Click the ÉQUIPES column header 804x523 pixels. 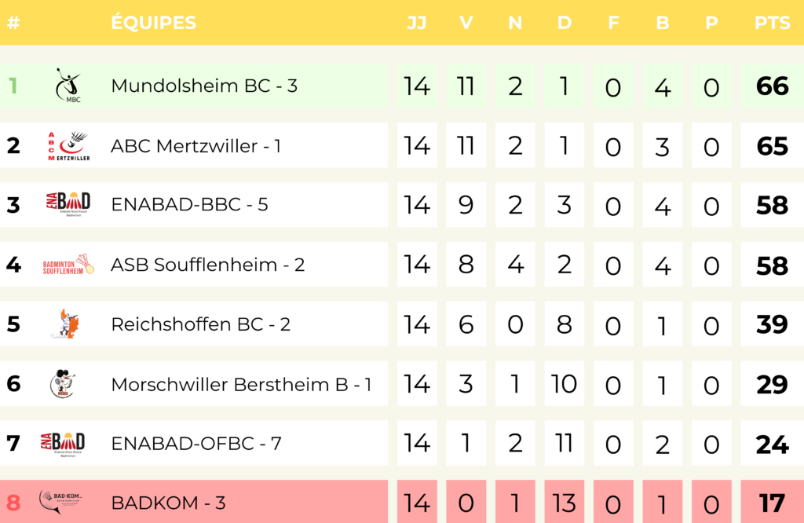[x=154, y=22]
